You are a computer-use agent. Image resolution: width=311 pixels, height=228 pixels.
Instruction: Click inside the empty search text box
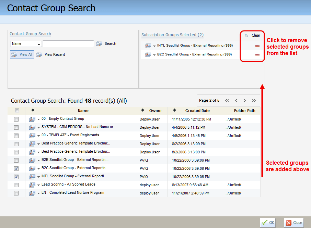click(68, 44)
